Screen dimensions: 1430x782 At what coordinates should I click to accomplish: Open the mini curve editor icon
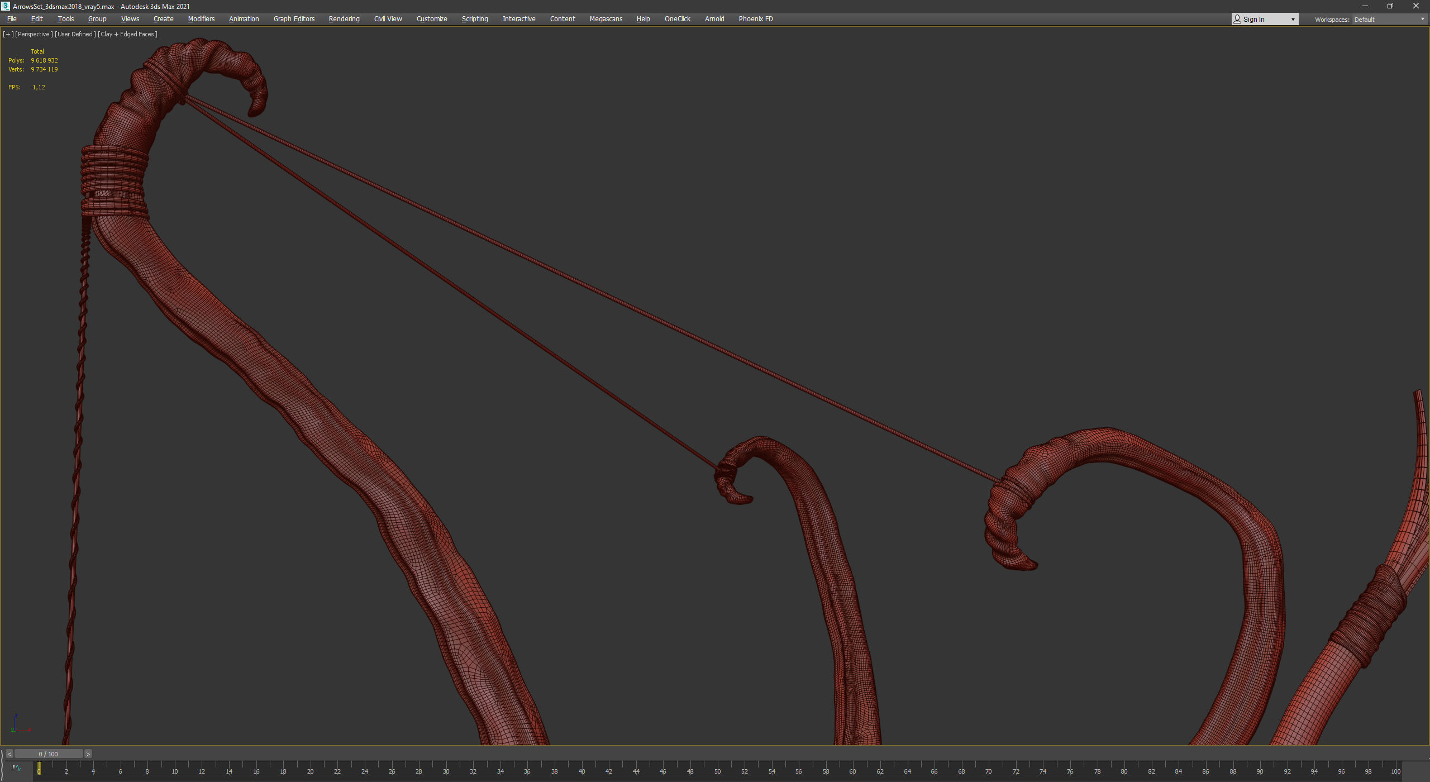tap(17, 768)
